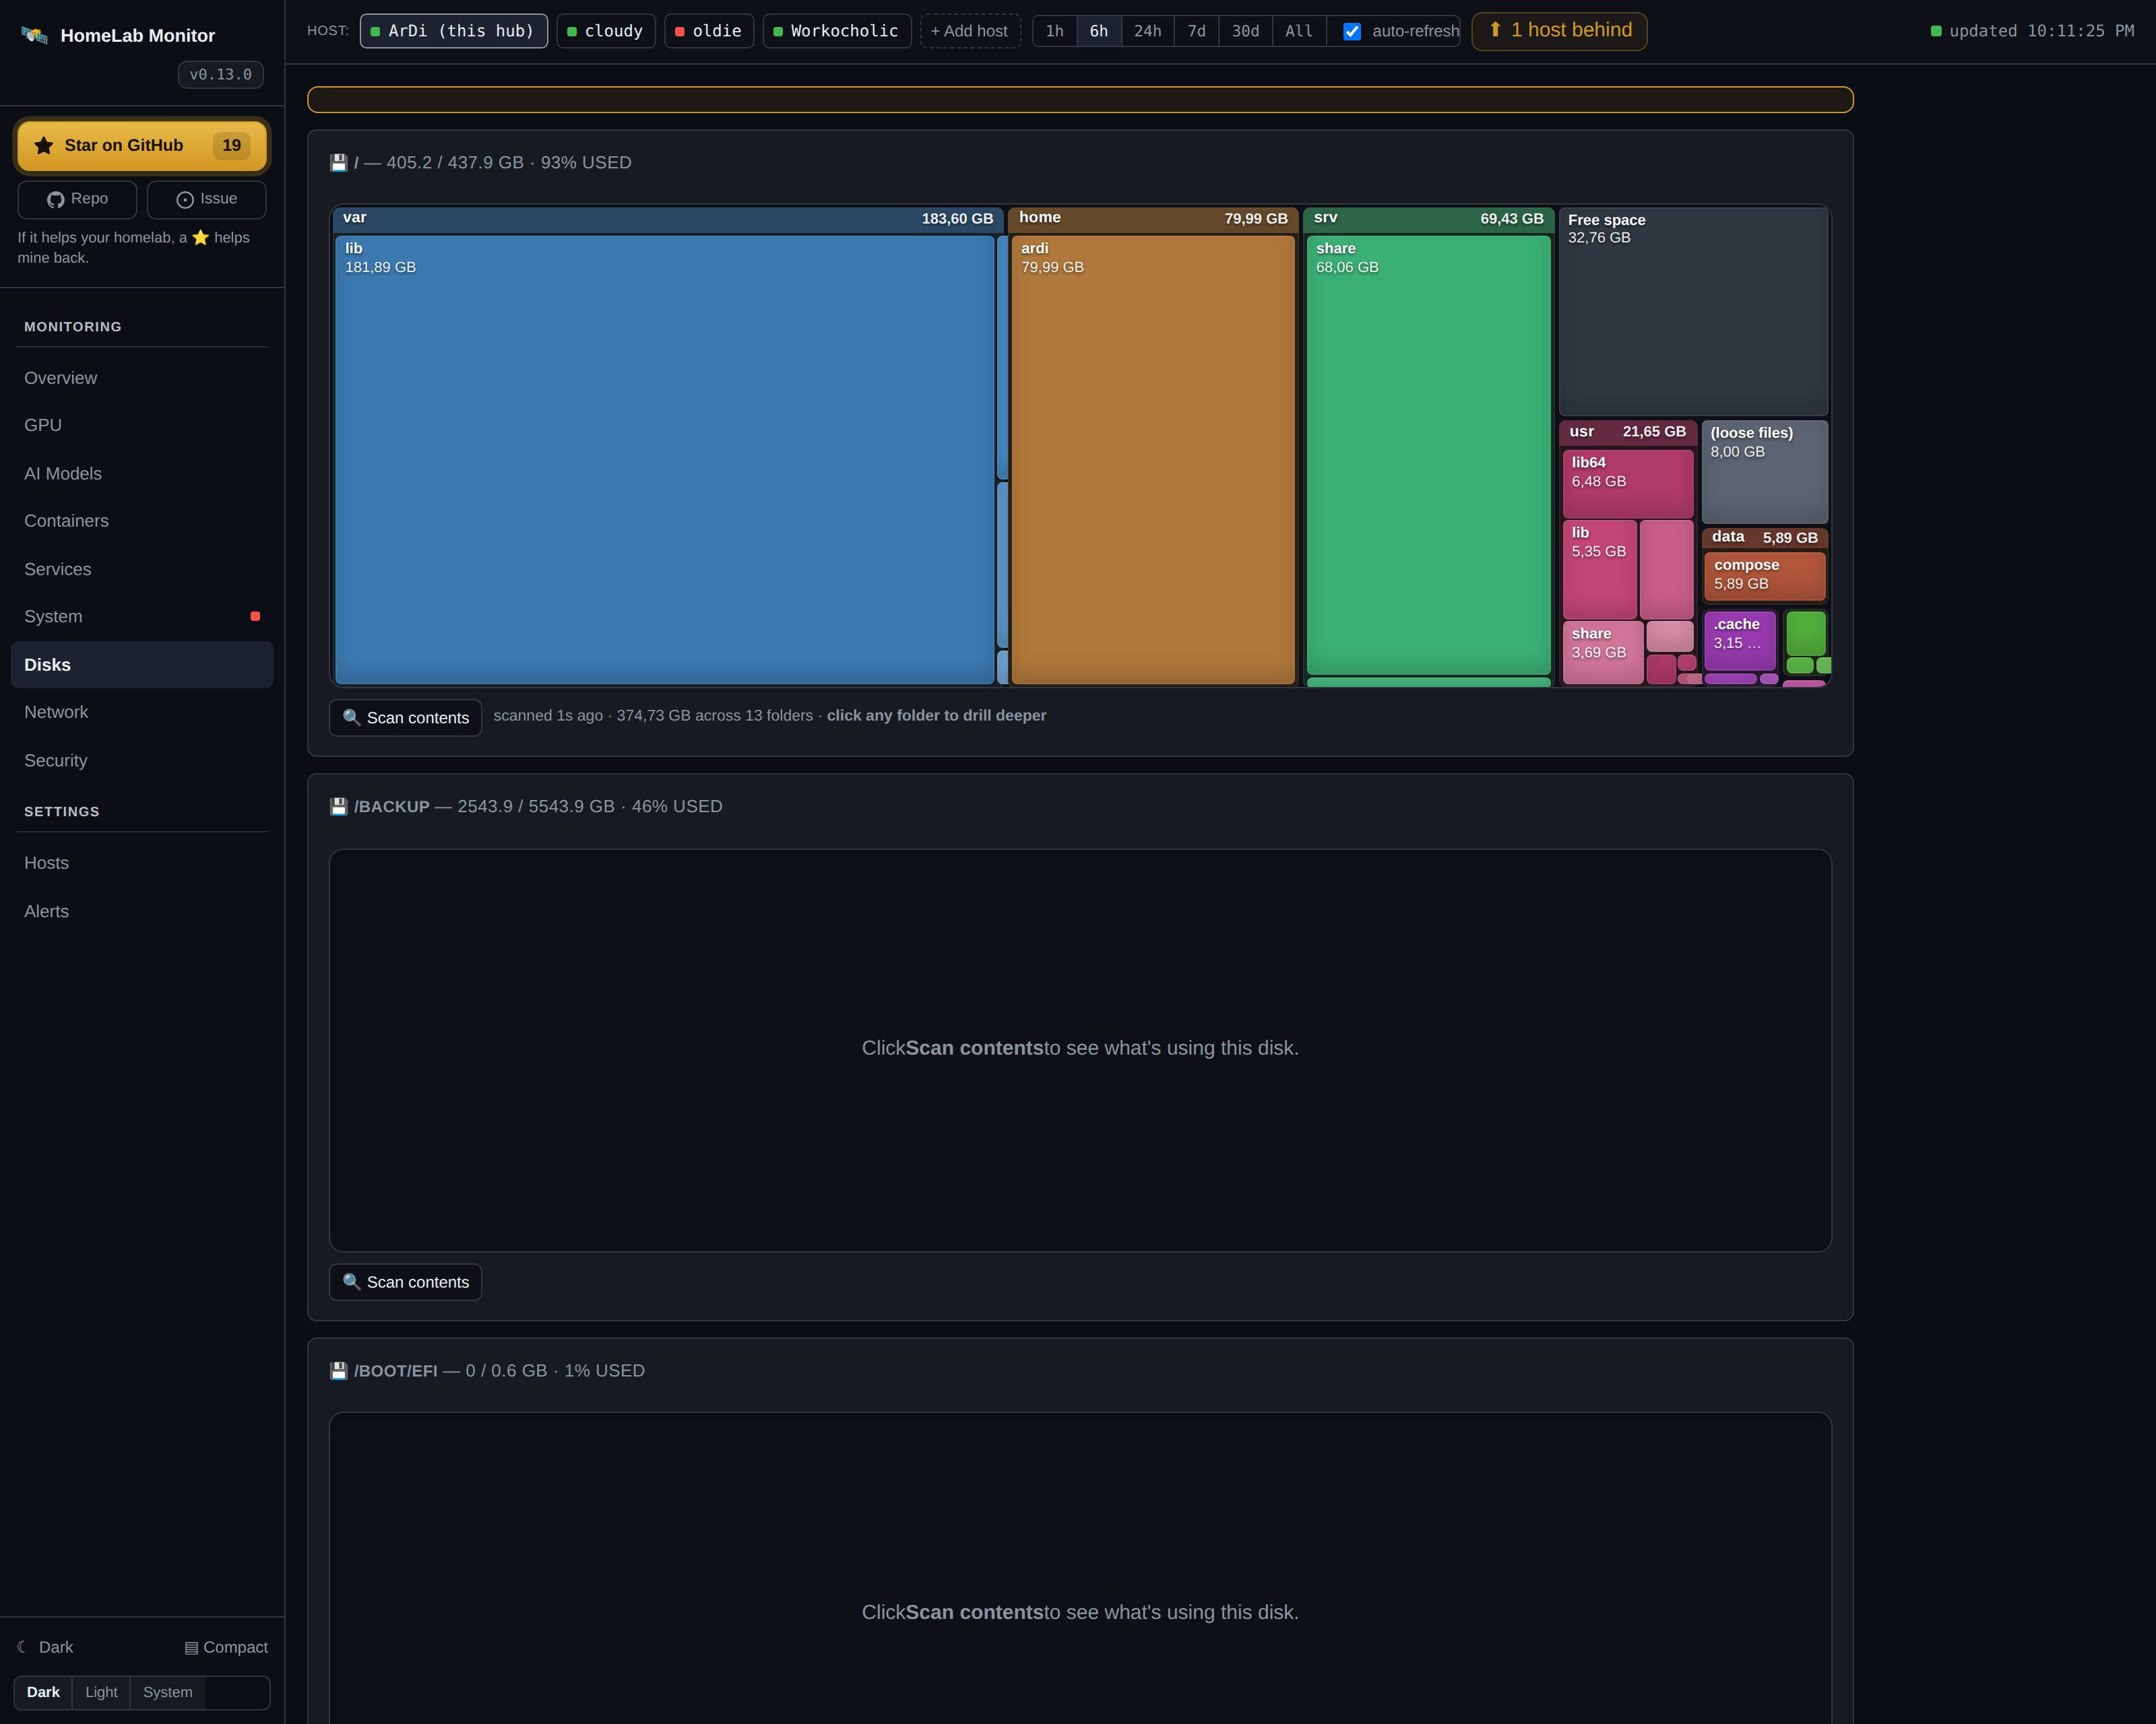
Task: Switch to the cloudy host
Action: point(606,31)
